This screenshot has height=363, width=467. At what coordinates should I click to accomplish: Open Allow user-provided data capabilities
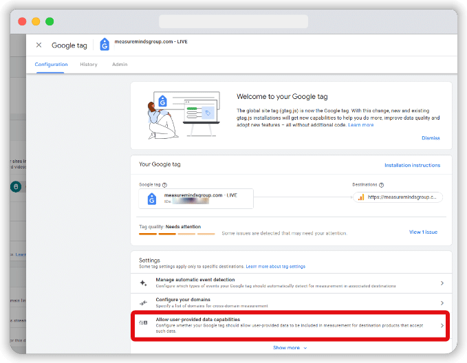(290, 325)
